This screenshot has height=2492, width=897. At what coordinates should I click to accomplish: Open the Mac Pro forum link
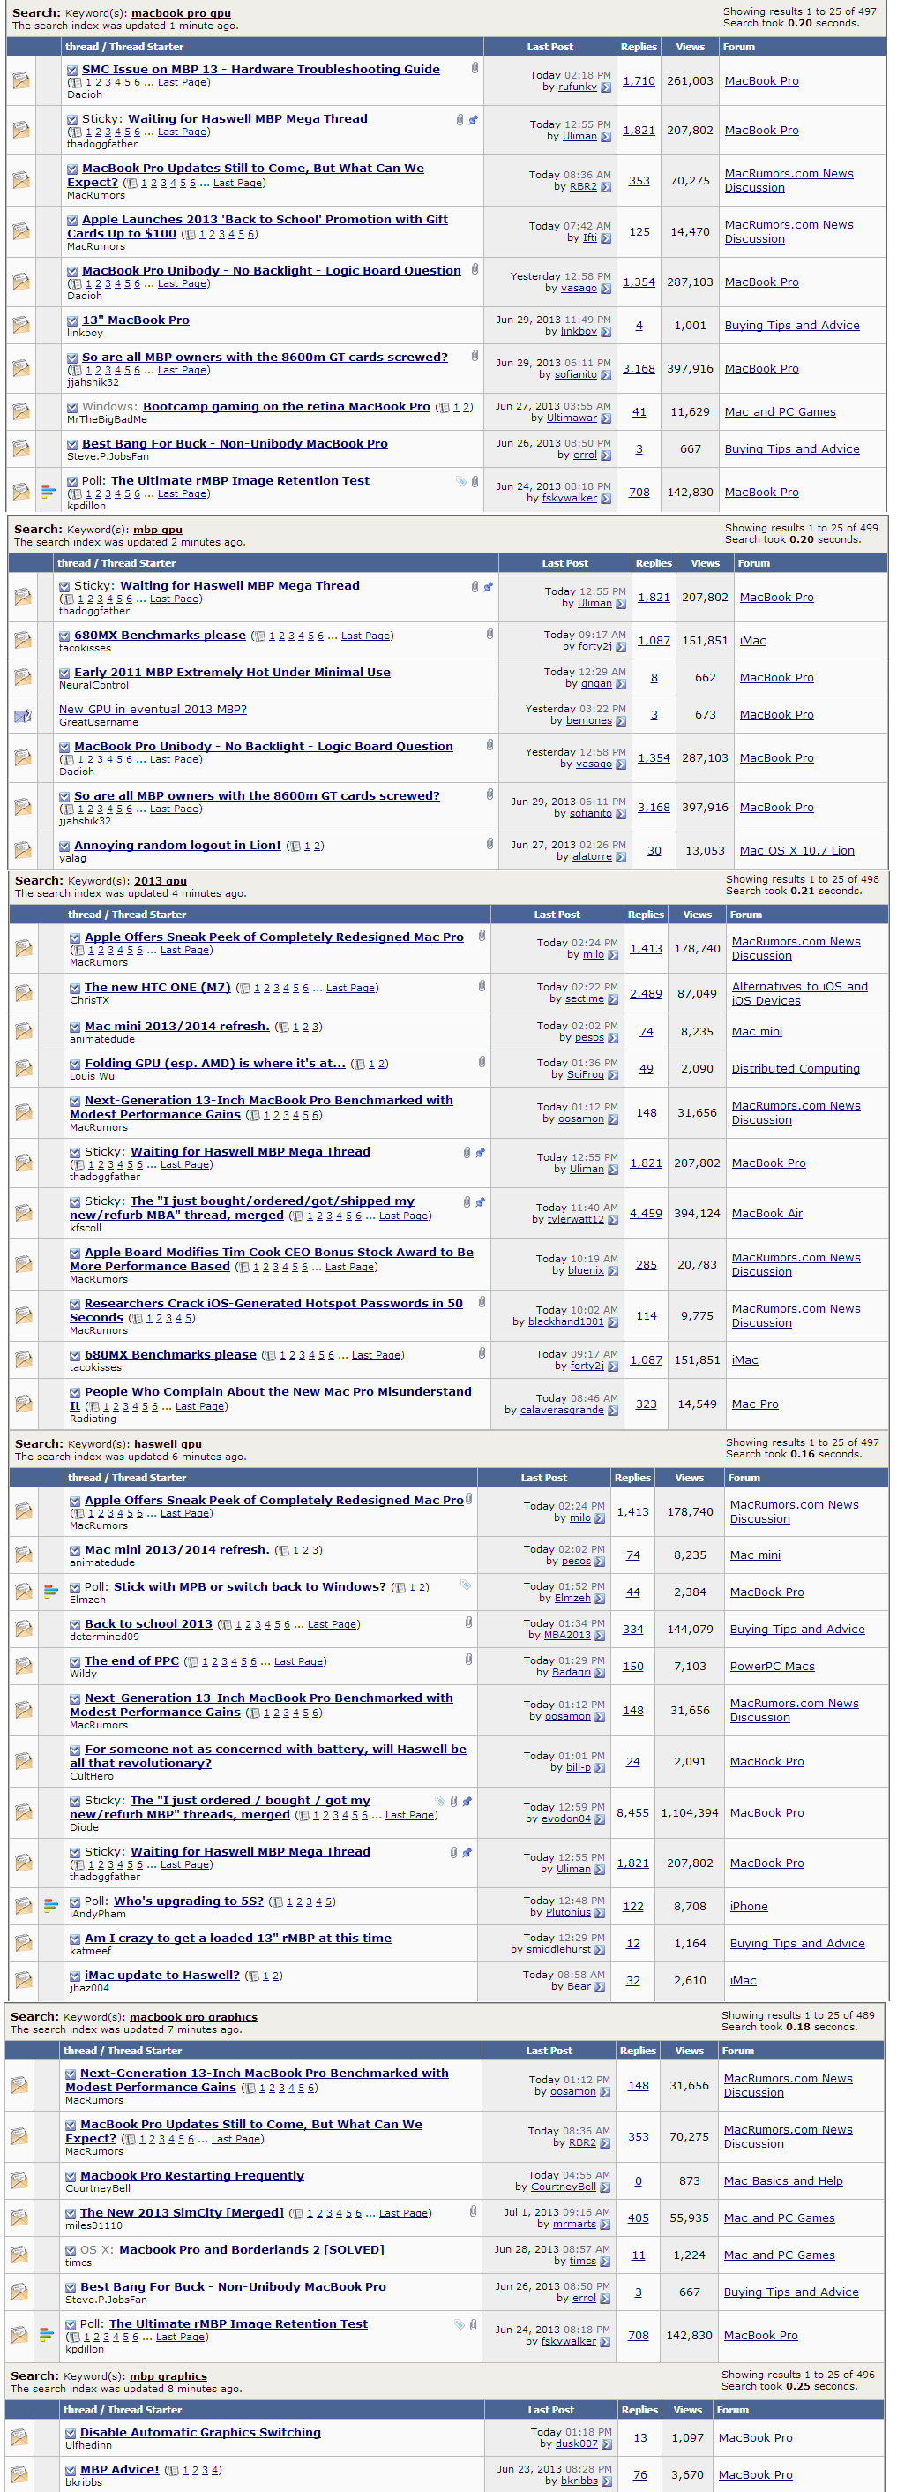[x=755, y=1404]
